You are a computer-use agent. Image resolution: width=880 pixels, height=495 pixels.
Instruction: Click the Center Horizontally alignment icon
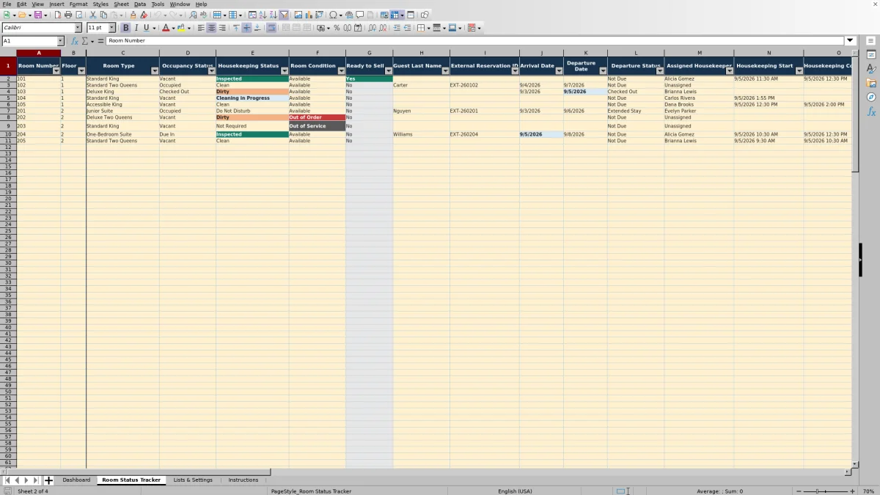[x=211, y=28]
